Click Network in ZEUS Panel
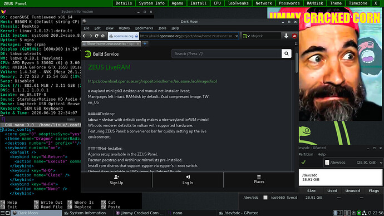Viewport: 384px width, 216px height. [x=263, y=3]
